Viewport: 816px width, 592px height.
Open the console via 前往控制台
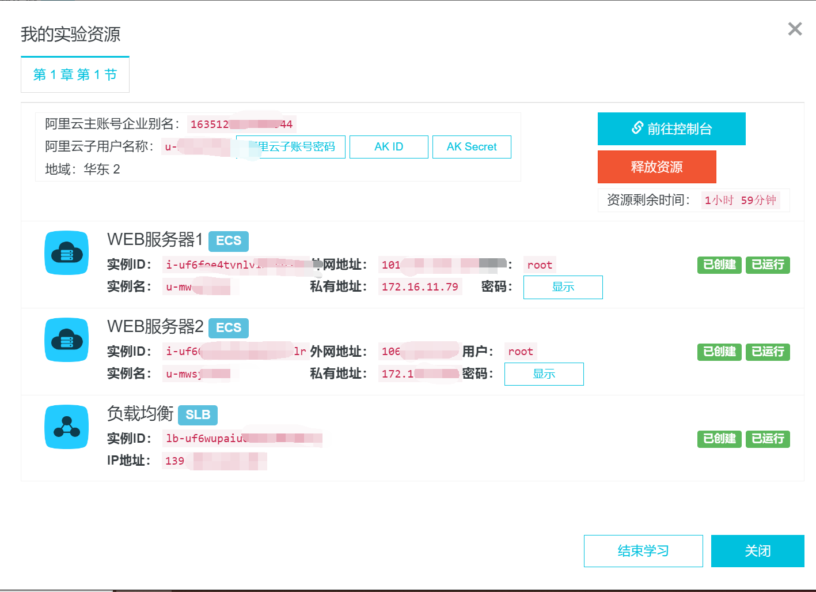[x=671, y=129]
